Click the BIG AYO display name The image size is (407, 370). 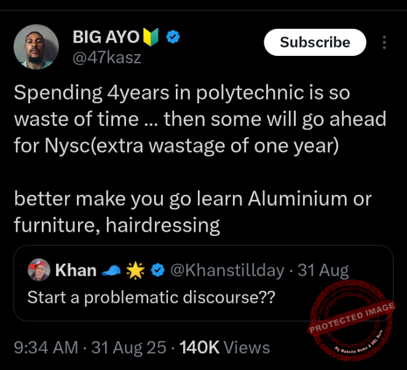(106, 37)
